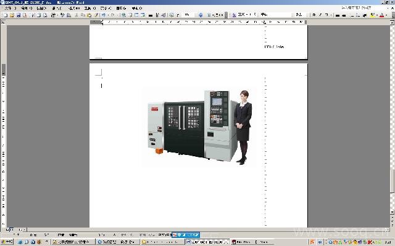
Task: Apply the yellow highlight marker
Action: 373,15
